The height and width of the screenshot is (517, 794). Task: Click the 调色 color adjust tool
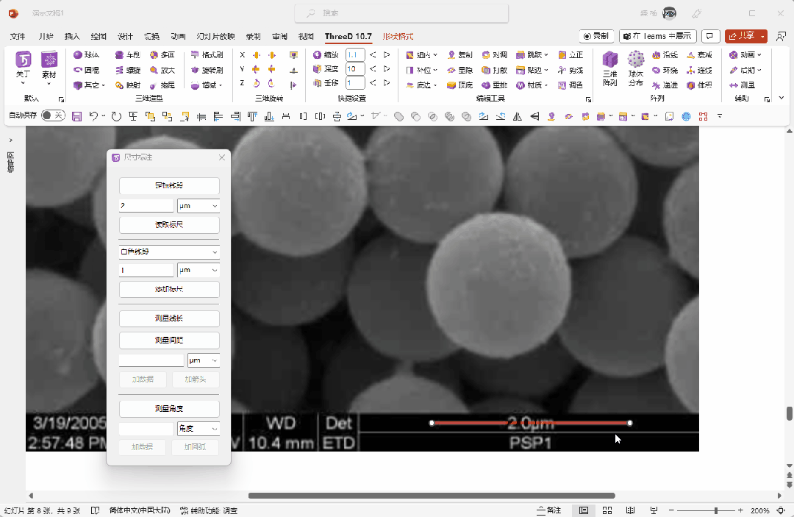coord(571,85)
